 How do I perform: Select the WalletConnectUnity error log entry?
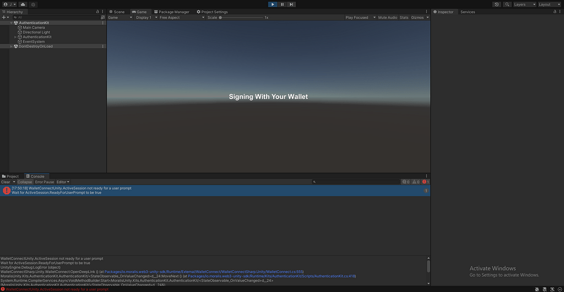coord(215,190)
